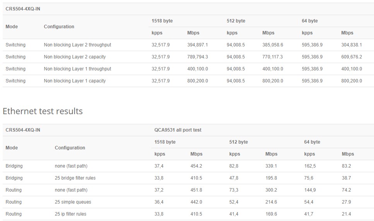Pick the 162,5 kpps cell
The width and height of the screenshot is (374, 221).
coord(310,166)
